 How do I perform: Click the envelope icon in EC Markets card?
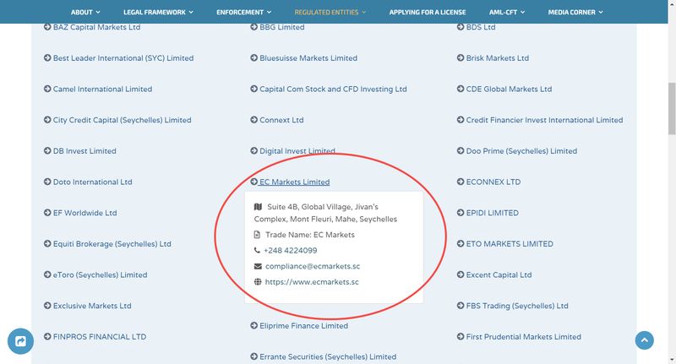click(x=258, y=266)
